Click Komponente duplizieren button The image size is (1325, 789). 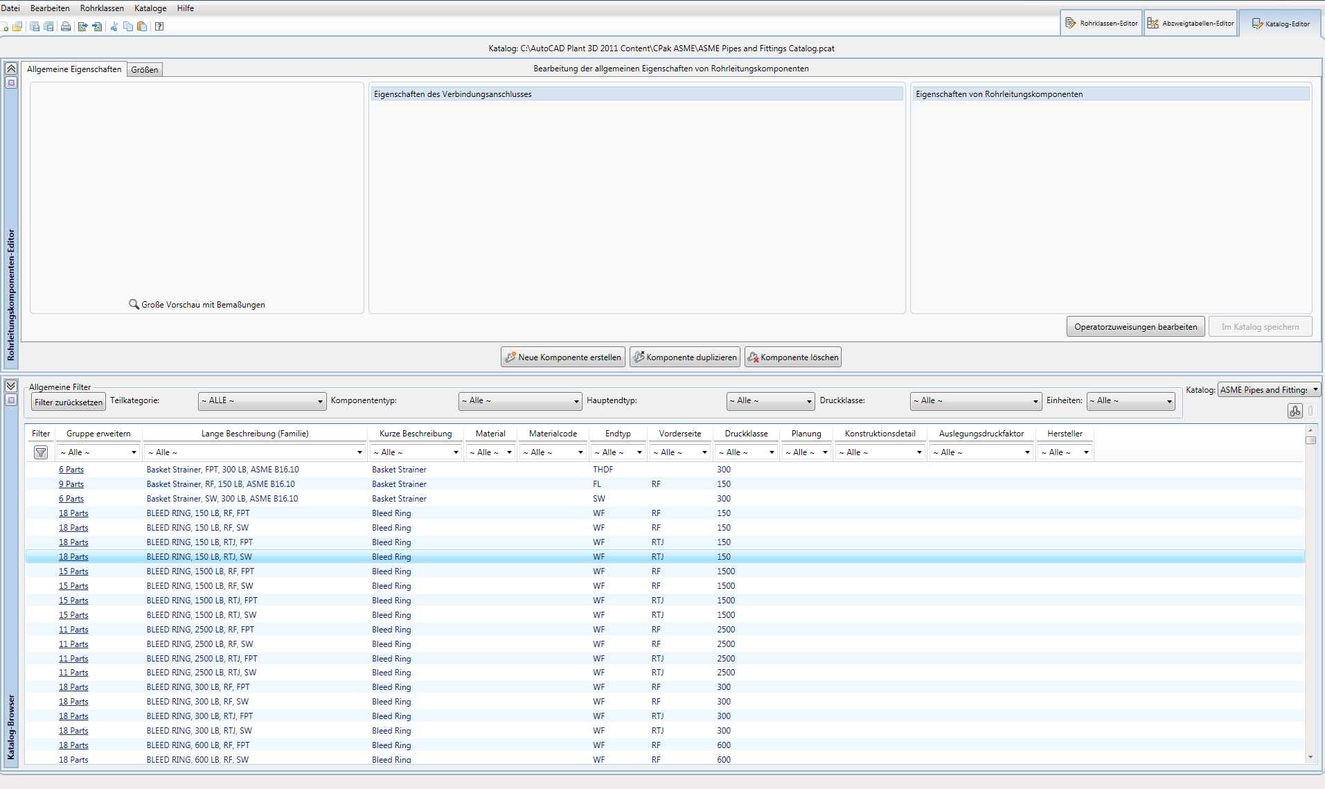[x=685, y=357]
